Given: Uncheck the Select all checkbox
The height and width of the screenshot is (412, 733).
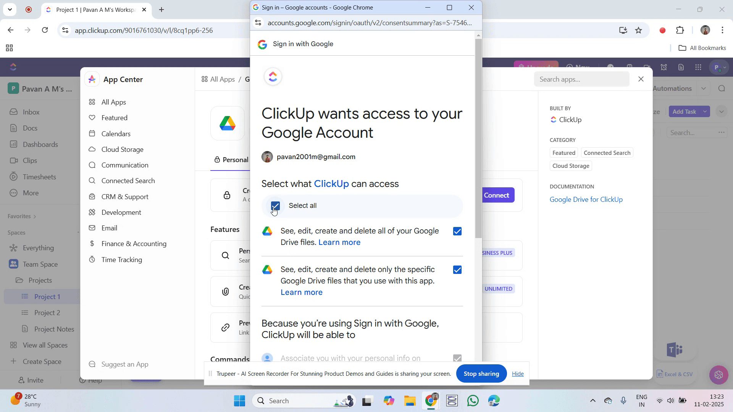Looking at the screenshot, I should click(x=276, y=206).
